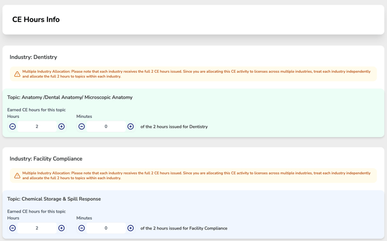
Task: Decrease minutes for Dental Anatomy topic
Action: 81,127
